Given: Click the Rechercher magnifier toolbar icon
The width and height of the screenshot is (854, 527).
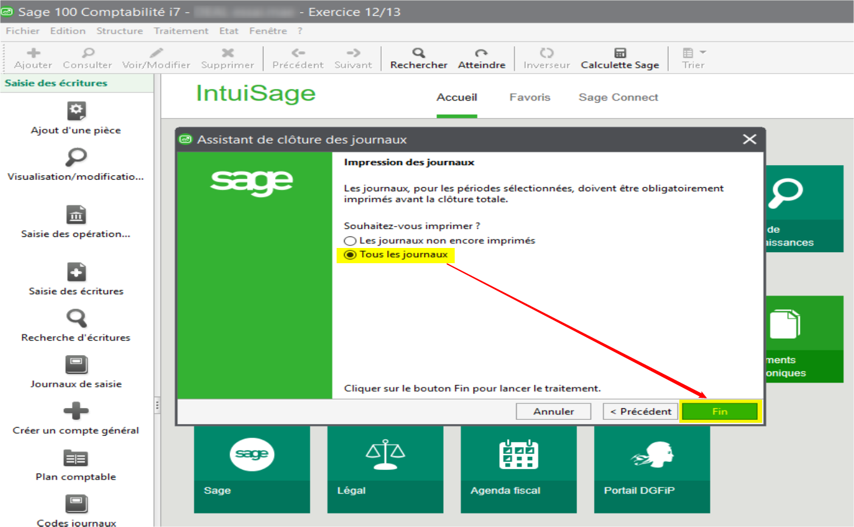Looking at the screenshot, I should (418, 53).
